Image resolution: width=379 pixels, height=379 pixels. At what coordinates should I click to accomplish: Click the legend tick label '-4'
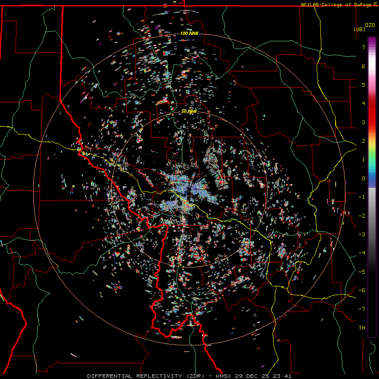(x=362, y=253)
